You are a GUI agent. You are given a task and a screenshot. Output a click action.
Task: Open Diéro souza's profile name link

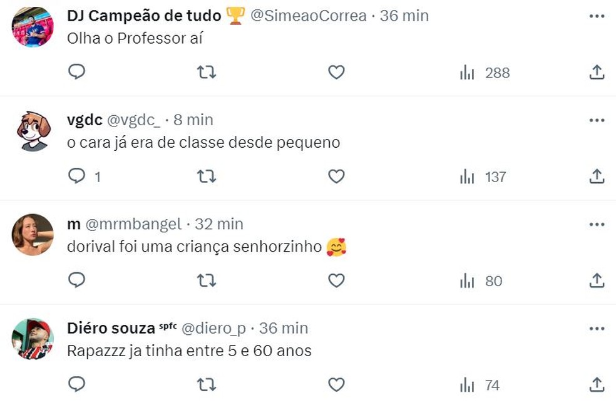click(x=111, y=327)
